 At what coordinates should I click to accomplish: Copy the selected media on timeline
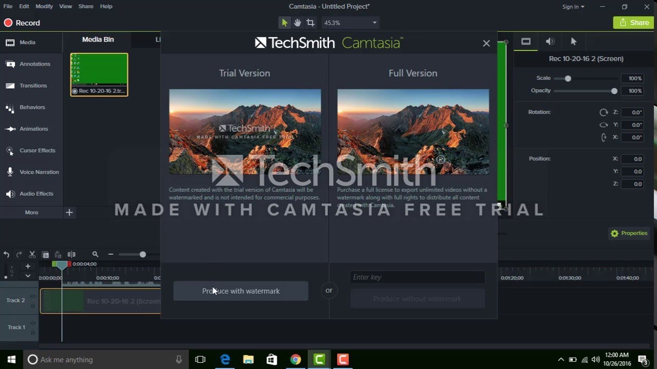[45, 254]
